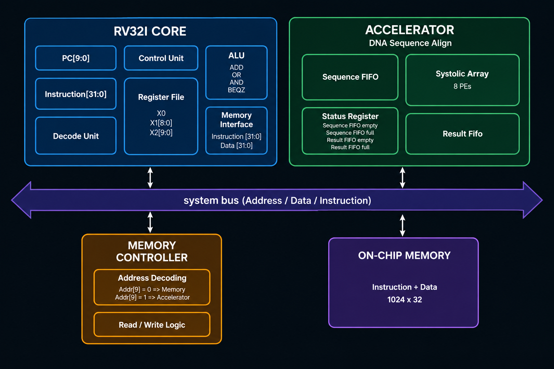Screen dimensions: 554x369
Task: Select the Read / Write Logic block
Action: (152, 325)
